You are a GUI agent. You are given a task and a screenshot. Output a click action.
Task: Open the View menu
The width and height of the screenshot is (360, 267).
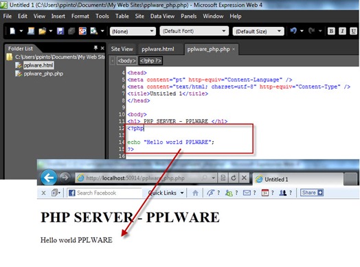coord(39,16)
